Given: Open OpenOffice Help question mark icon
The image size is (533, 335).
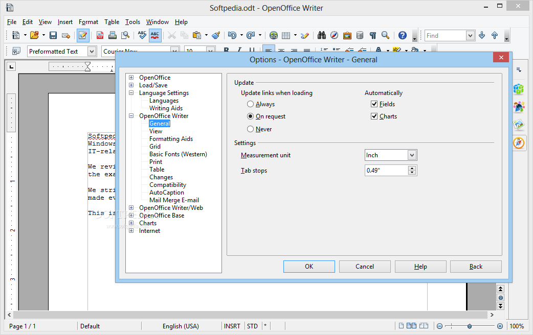Looking at the screenshot, I should (x=403, y=35).
